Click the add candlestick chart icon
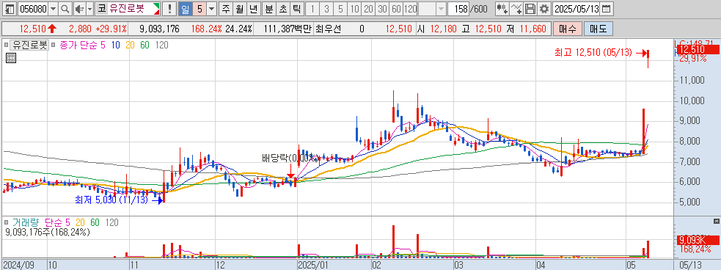The width and height of the screenshot is (721, 270). click(x=502, y=8)
